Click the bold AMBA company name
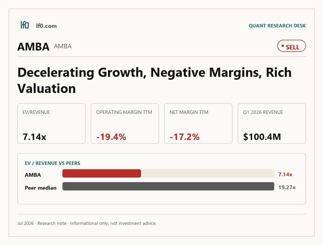The image size is (323, 245). coord(33,47)
